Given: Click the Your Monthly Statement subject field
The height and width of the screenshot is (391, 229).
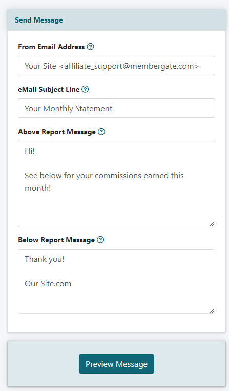Looking at the screenshot, I should (116, 108).
